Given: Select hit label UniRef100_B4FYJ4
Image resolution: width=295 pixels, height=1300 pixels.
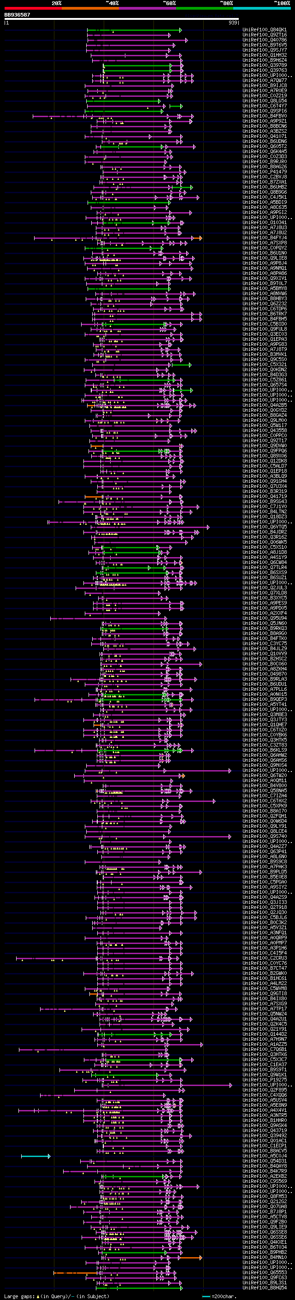Looking at the screenshot, I should click(265, 237).
